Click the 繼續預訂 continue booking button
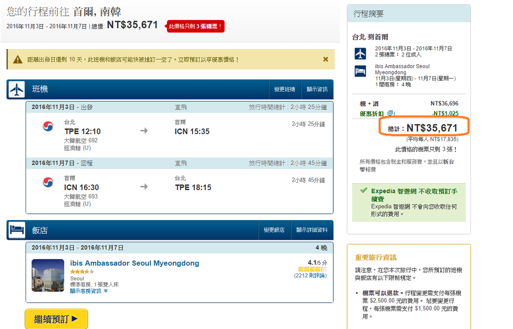This screenshot has height=329, width=513. 56,319
